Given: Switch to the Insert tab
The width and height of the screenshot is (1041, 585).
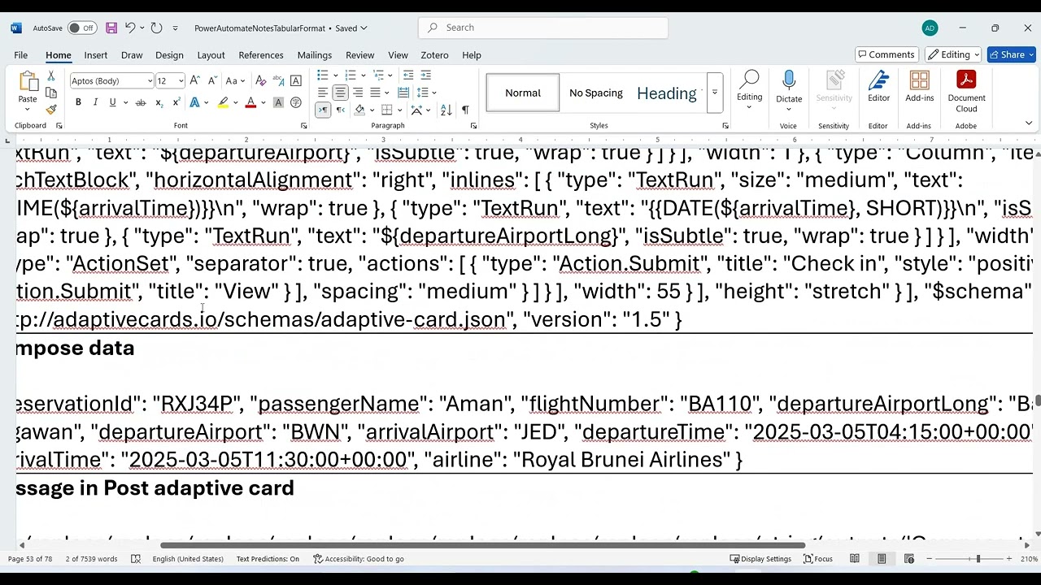Looking at the screenshot, I should click(95, 54).
